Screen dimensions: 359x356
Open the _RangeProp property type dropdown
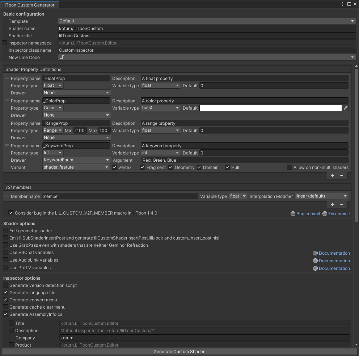[53, 130]
